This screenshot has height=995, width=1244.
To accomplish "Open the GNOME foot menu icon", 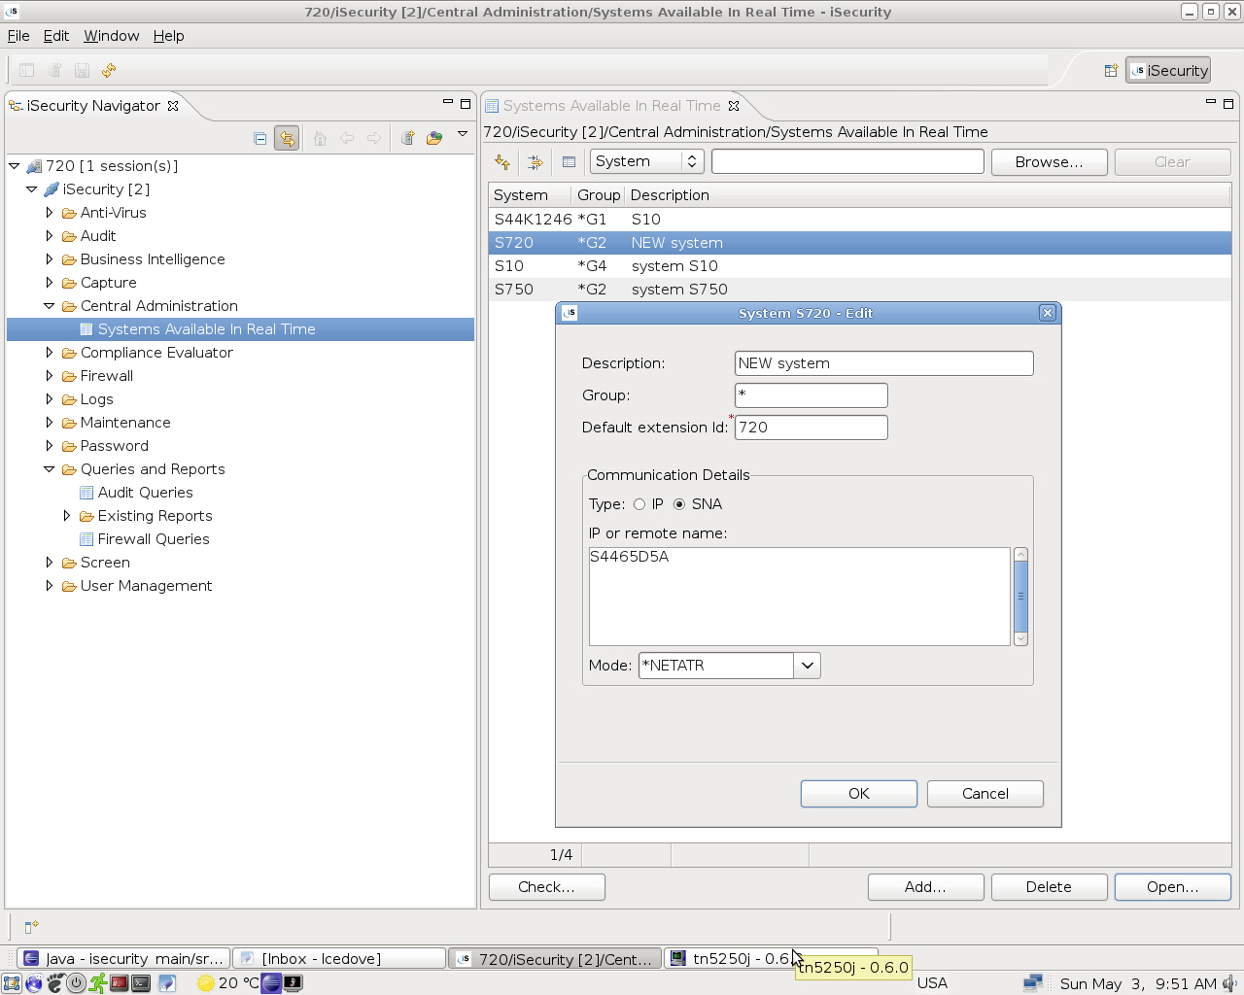I will click(55, 983).
